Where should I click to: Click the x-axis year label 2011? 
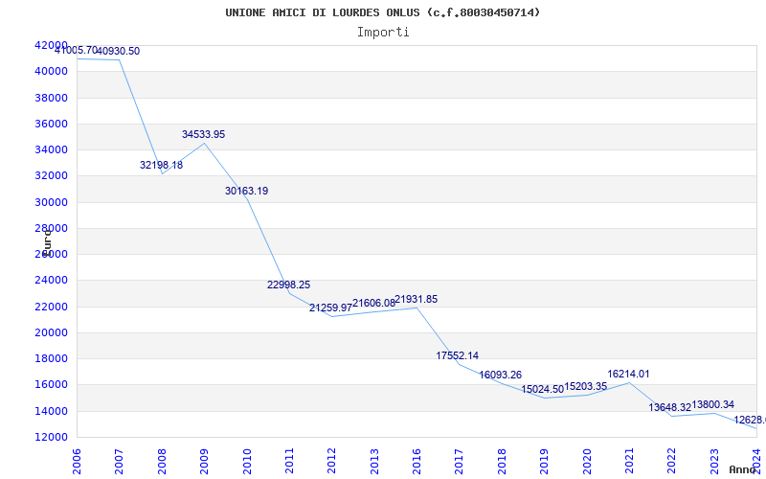click(x=289, y=462)
